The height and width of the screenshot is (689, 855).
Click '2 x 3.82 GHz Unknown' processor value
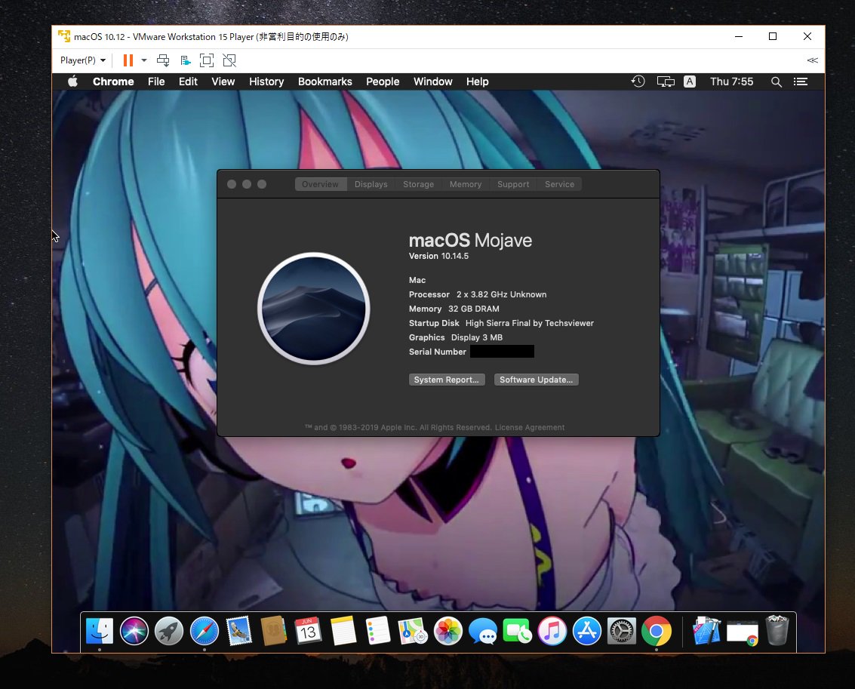click(x=502, y=294)
